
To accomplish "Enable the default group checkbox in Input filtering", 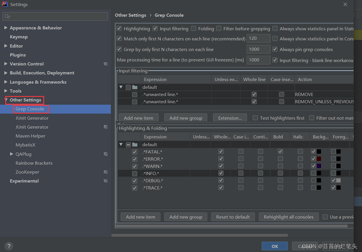I will [x=128, y=87].
